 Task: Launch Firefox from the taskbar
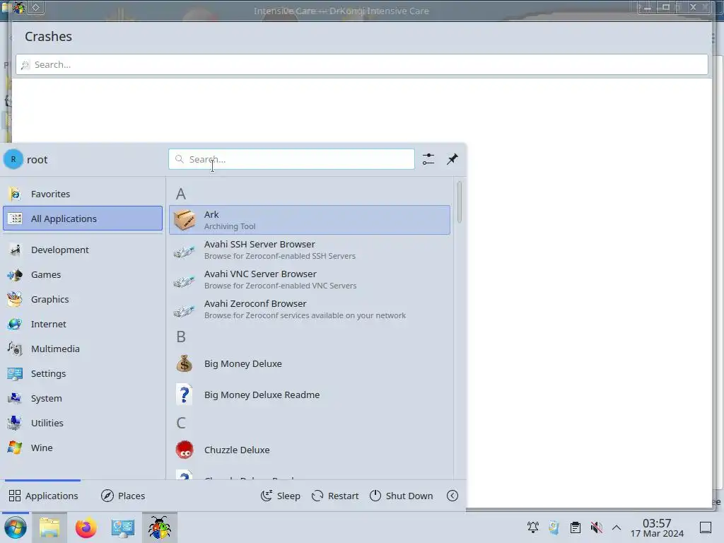[x=86, y=527]
